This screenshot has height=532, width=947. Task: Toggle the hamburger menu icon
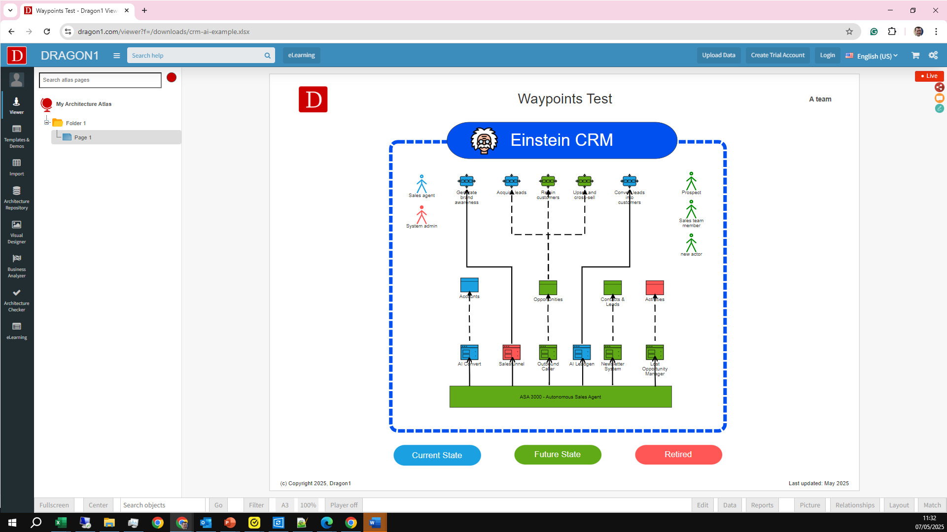point(117,56)
